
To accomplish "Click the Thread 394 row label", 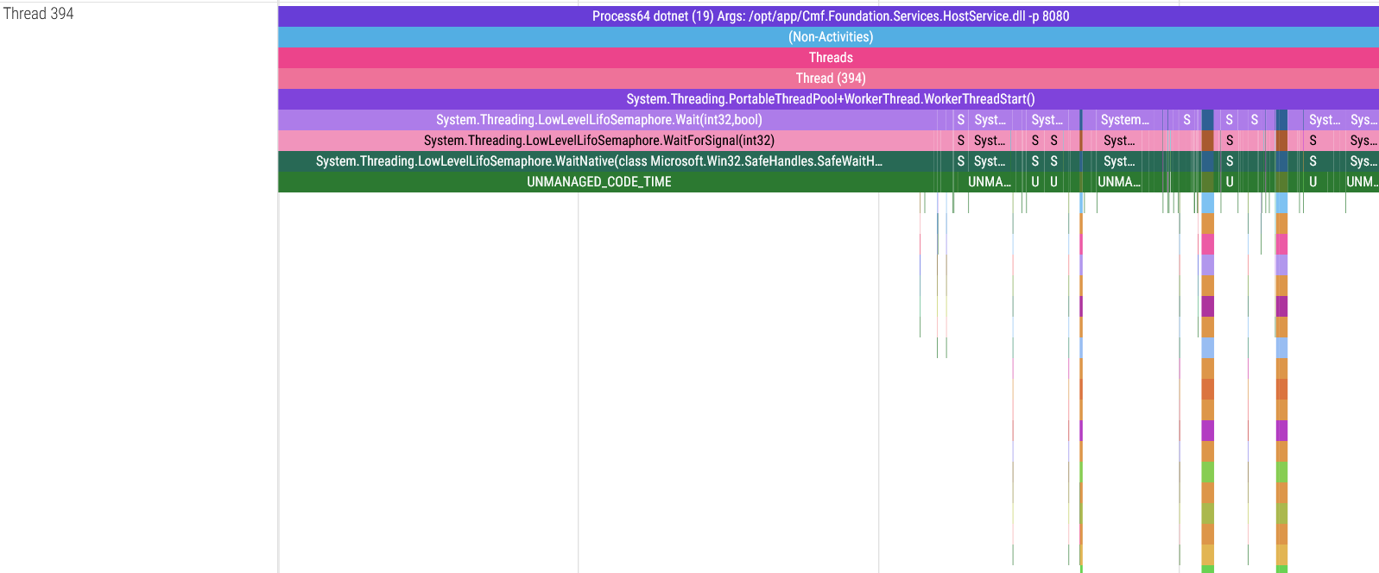I will click(x=39, y=14).
